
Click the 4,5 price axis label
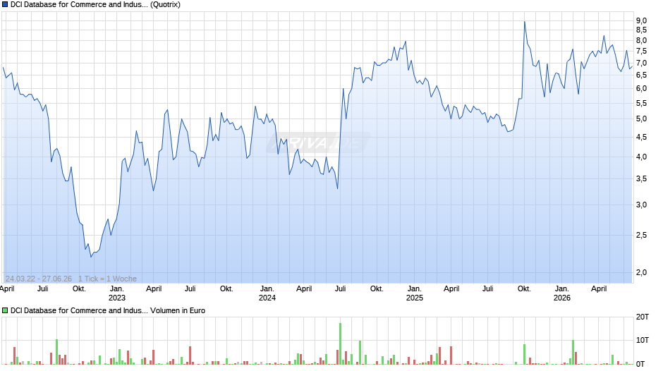click(x=641, y=137)
